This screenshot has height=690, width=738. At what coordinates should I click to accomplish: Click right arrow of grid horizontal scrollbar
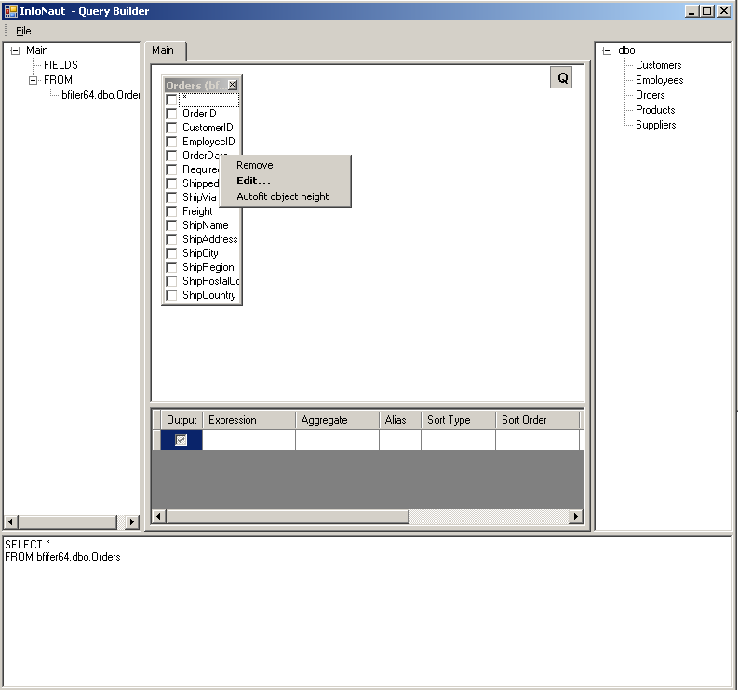[x=576, y=517]
